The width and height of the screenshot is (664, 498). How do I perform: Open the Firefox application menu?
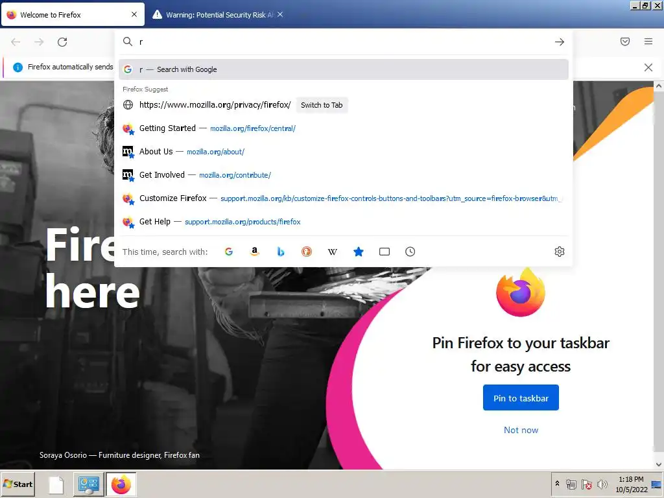(648, 41)
